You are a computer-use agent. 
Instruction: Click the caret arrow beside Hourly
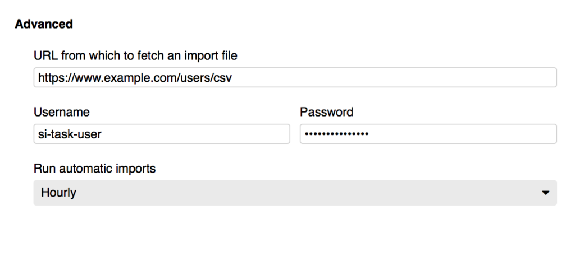[546, 193]
